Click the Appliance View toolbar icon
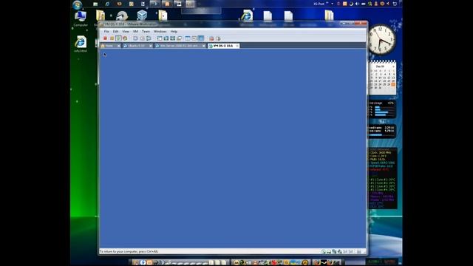The height and width of the screenshot is (266, 473). coord(194,38)
